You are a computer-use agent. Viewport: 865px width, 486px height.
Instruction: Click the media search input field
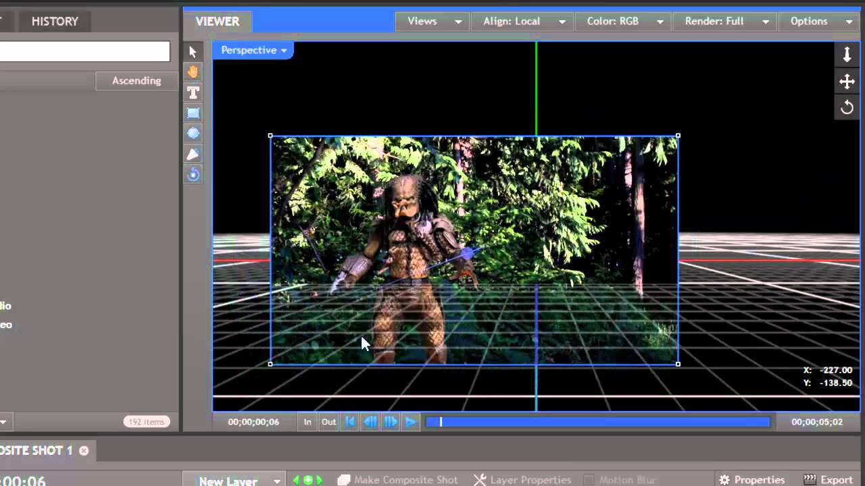click(x=84, y=51)
